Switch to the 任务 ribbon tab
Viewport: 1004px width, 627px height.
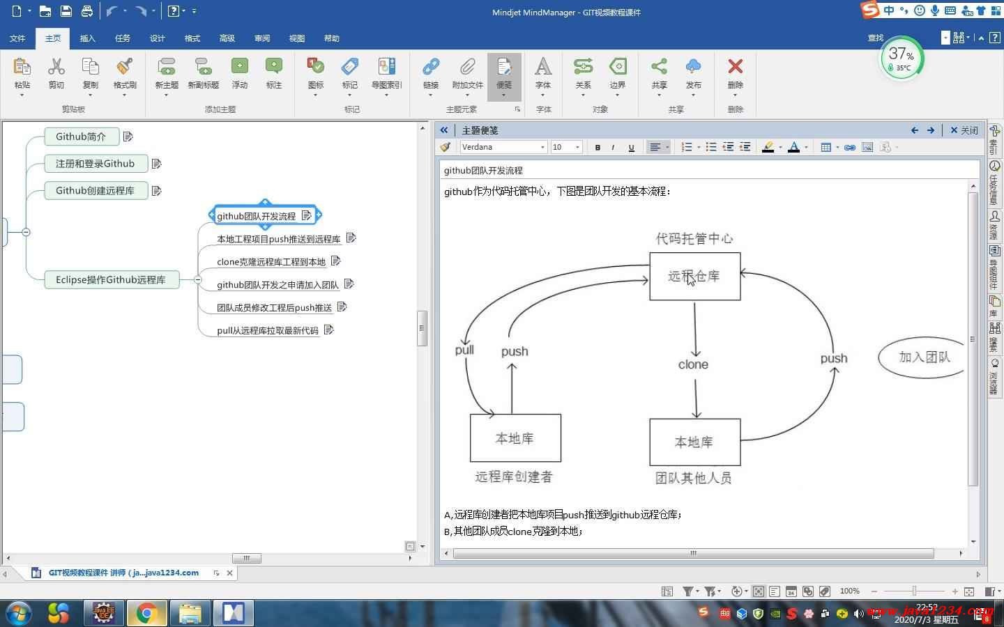click(x=123, y=38)
